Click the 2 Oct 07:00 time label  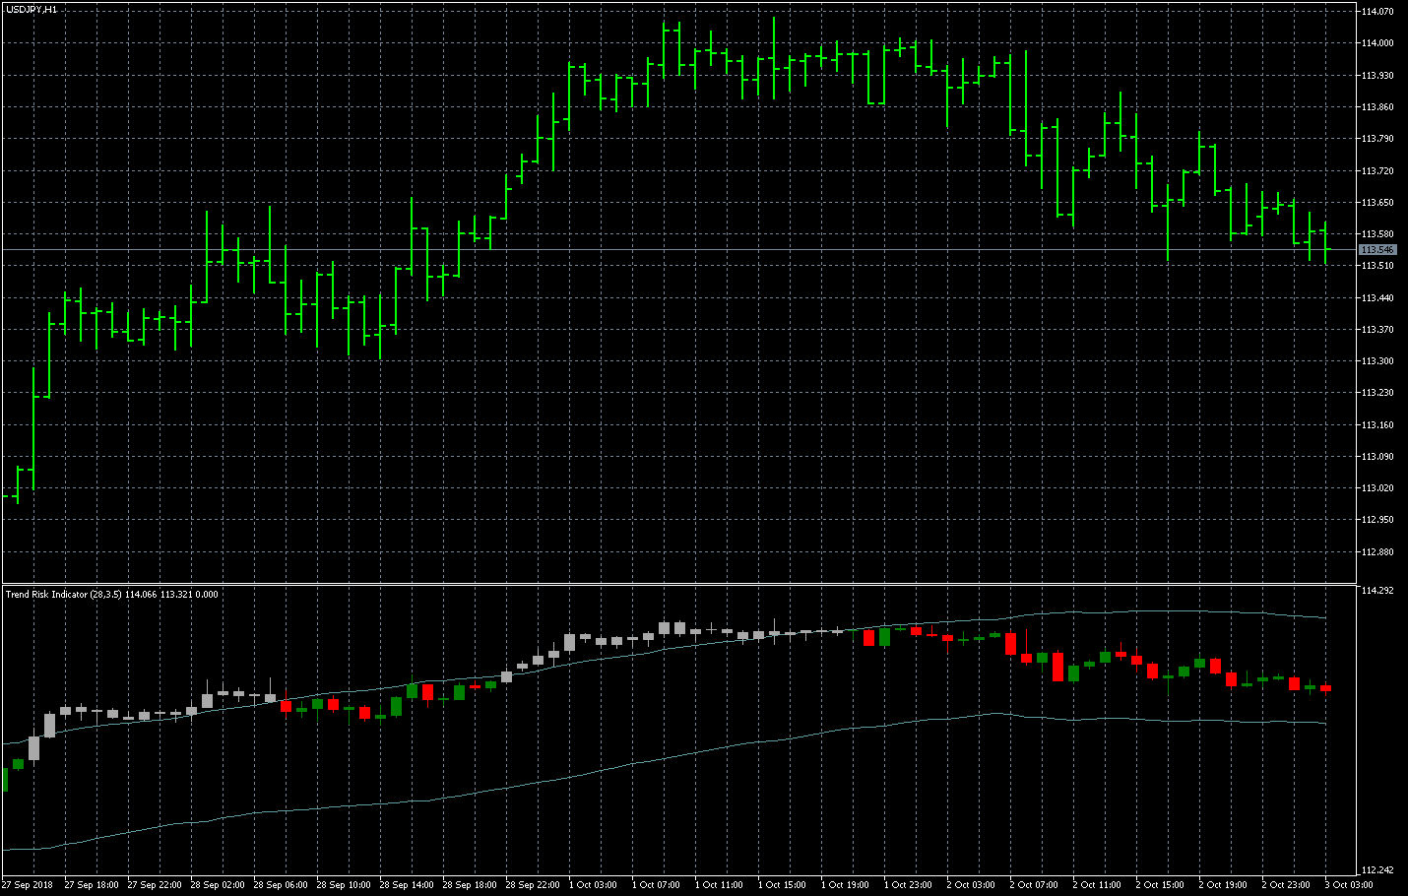tap(1034, 885)
